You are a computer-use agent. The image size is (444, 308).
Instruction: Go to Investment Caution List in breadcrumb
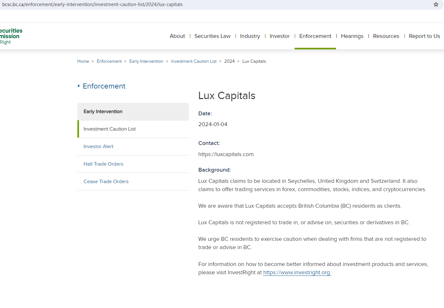194,61
